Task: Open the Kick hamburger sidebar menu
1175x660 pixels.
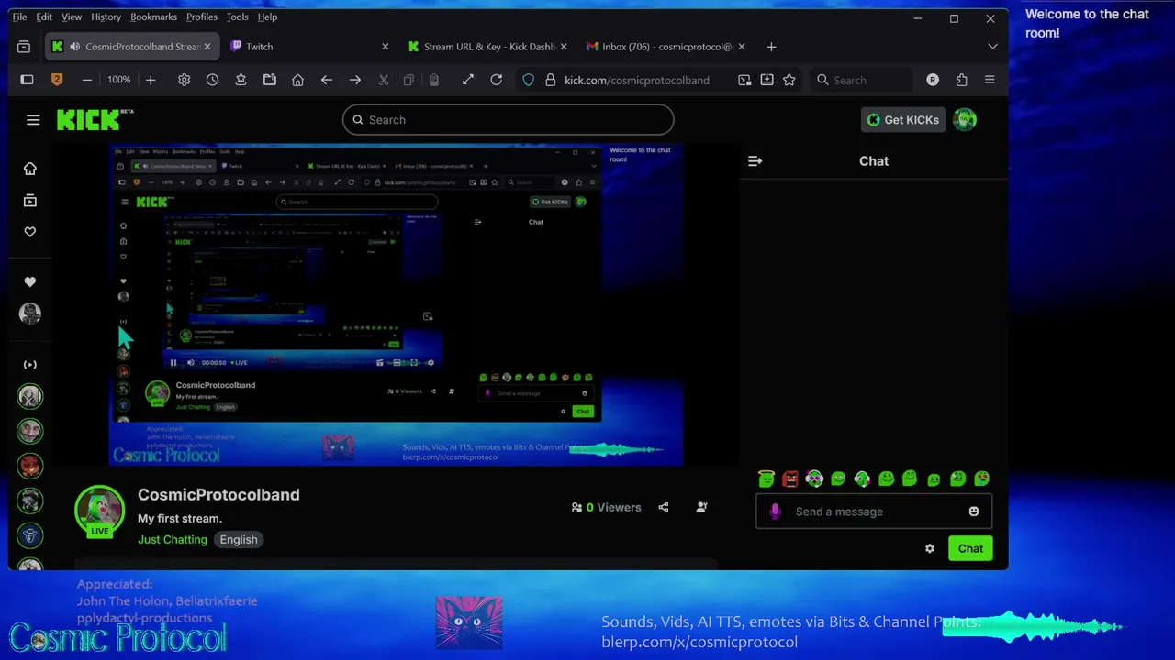Action: click(33, 120)
